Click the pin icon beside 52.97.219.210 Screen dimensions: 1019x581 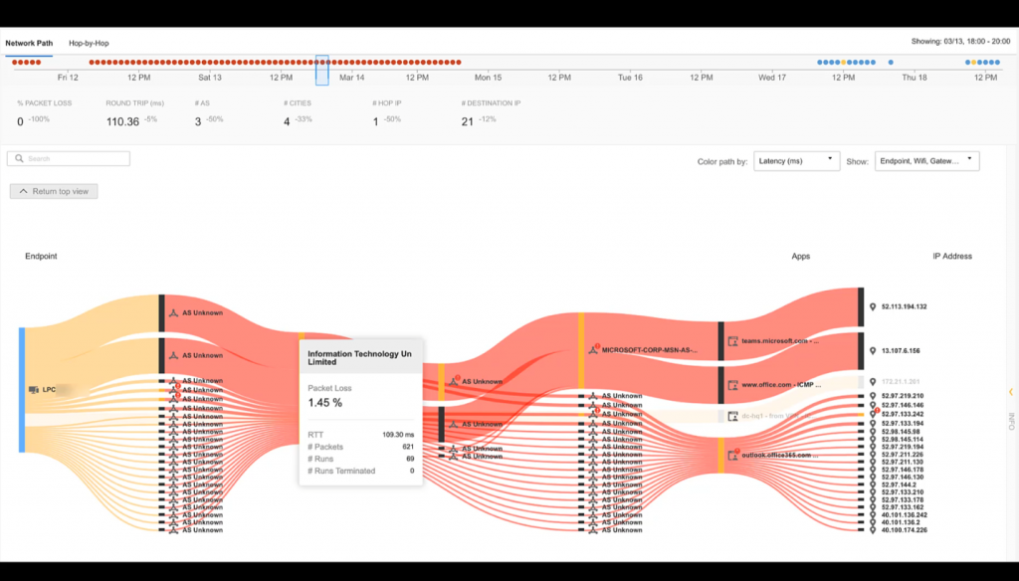[x=873, y=396]
